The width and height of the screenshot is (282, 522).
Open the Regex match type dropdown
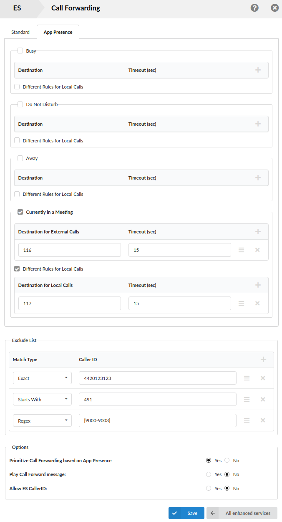point(42,421)
